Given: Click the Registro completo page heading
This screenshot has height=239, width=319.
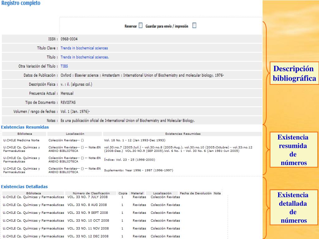Looking at the screenshot, I should click(x=21, y=3).
